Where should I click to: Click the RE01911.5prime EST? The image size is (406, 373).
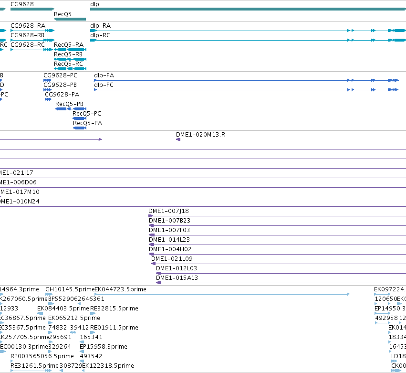93,332
